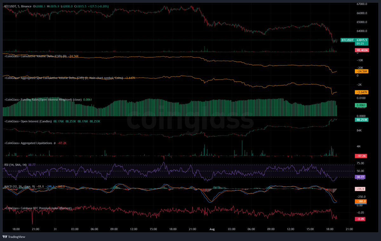Viewport: 381px width, 241px height.
Task: Click the 84K open interest axis label
Action: (359, 130)
